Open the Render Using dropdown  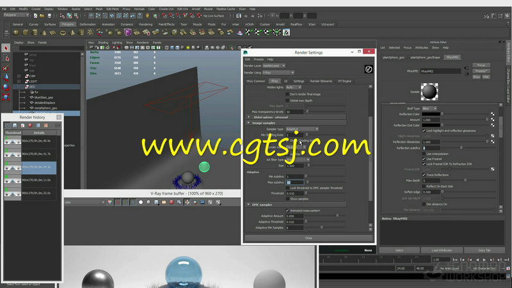tap(278, 72)
